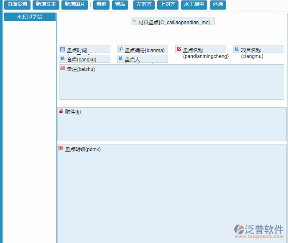Click the text-area icon for 备注

tap(62, 68)
